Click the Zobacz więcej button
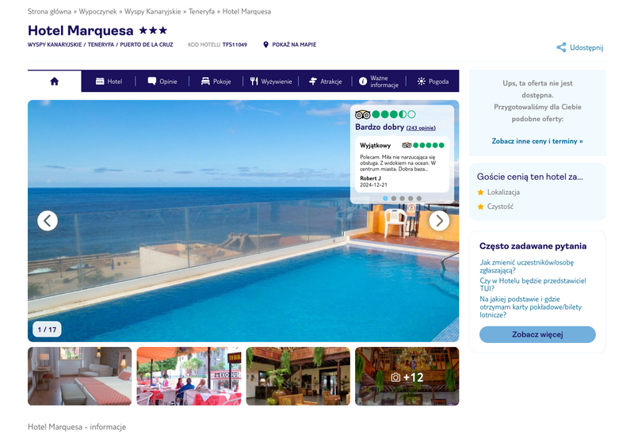This screenshot has width=634, height=438. click(537, 334)
